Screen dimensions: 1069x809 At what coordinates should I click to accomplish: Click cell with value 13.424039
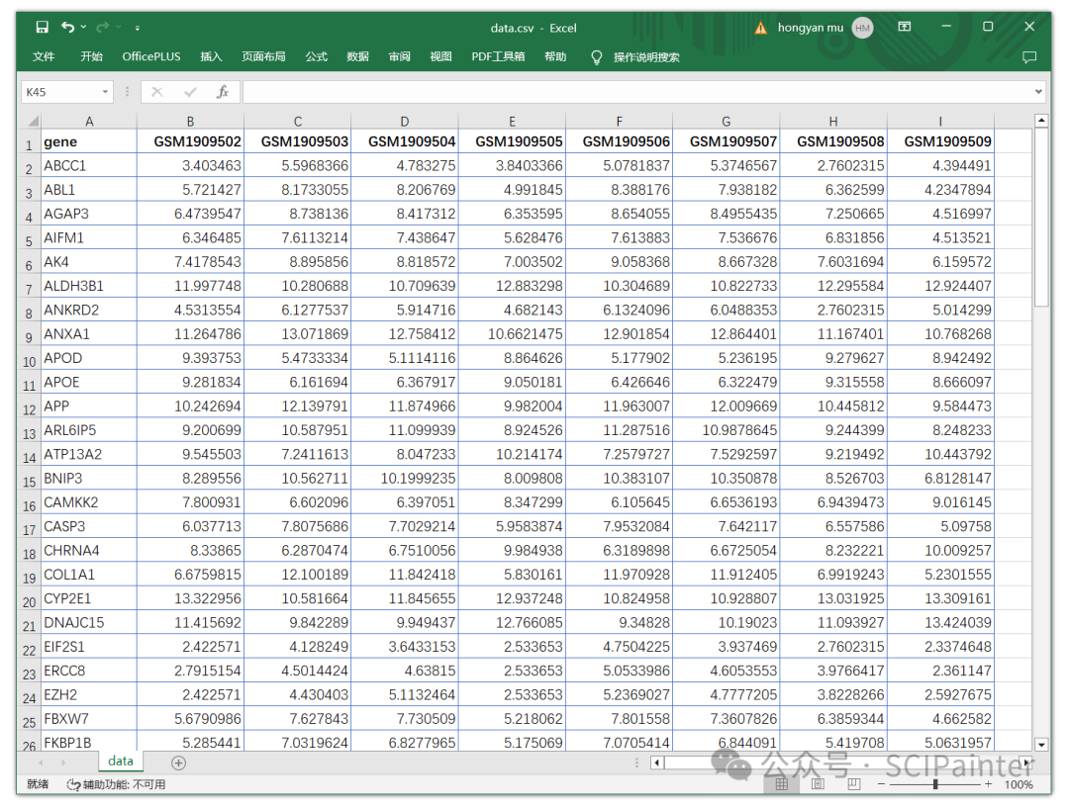pyautogui.click(x=941, y=622)
